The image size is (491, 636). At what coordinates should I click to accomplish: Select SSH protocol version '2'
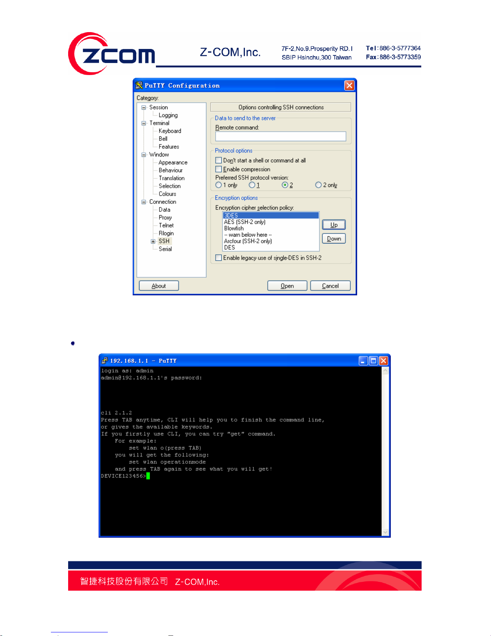tap(285, 185)
